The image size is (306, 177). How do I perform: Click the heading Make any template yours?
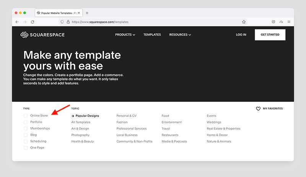[72, 61]
